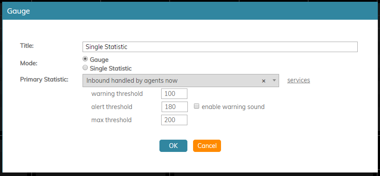Clear the Primary Statistic selection with the x icon
Image resolution: width=380 pixels, height=176 pixels.
coord(264,81)
